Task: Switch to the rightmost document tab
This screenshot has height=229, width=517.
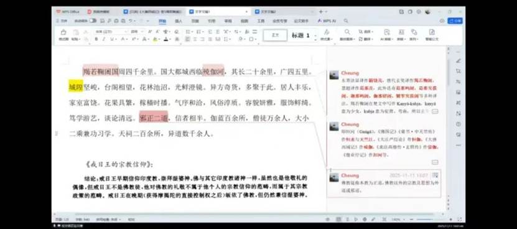Action: tap(284, 12)
